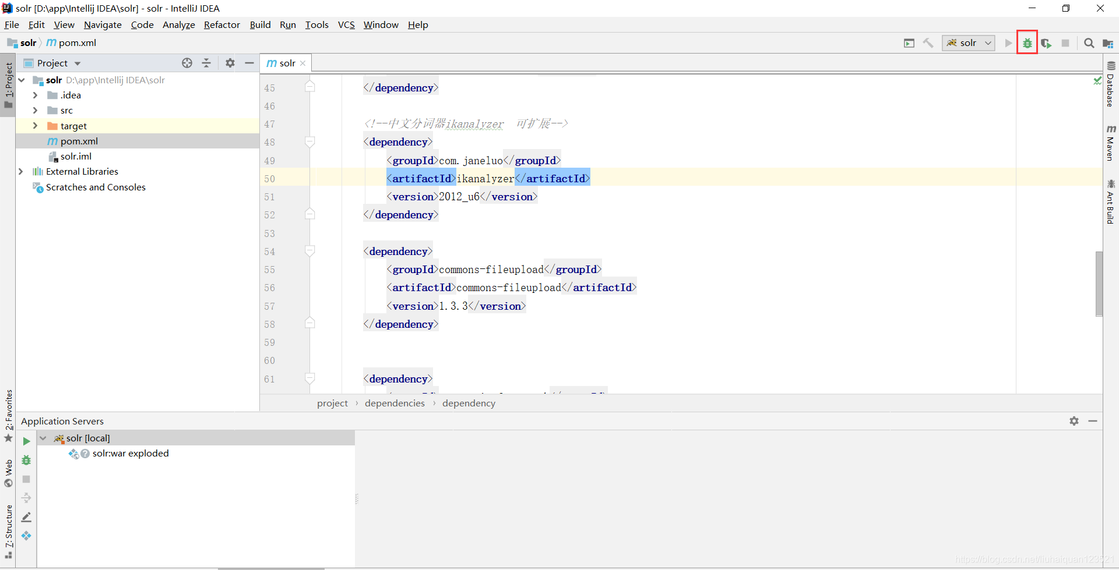Close the solr editor tab

coord(302,63)
